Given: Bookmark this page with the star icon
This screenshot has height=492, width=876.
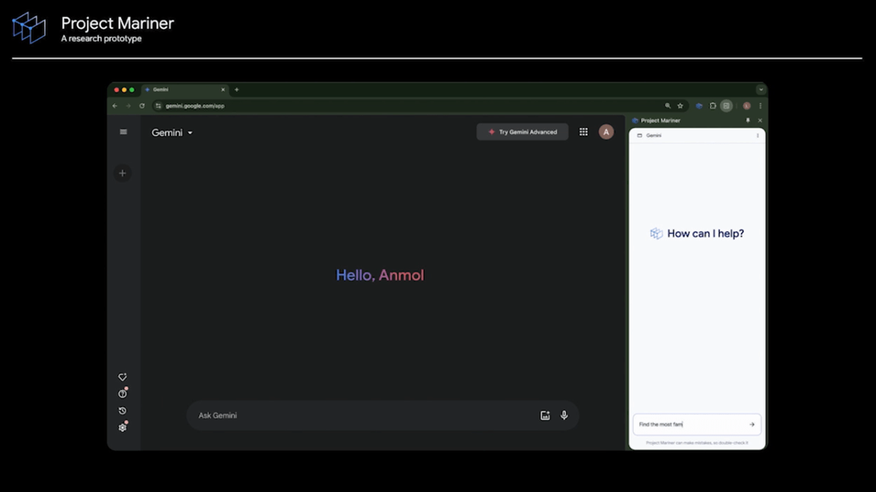Looking at the screenshot, I should [x=680, y=106].
